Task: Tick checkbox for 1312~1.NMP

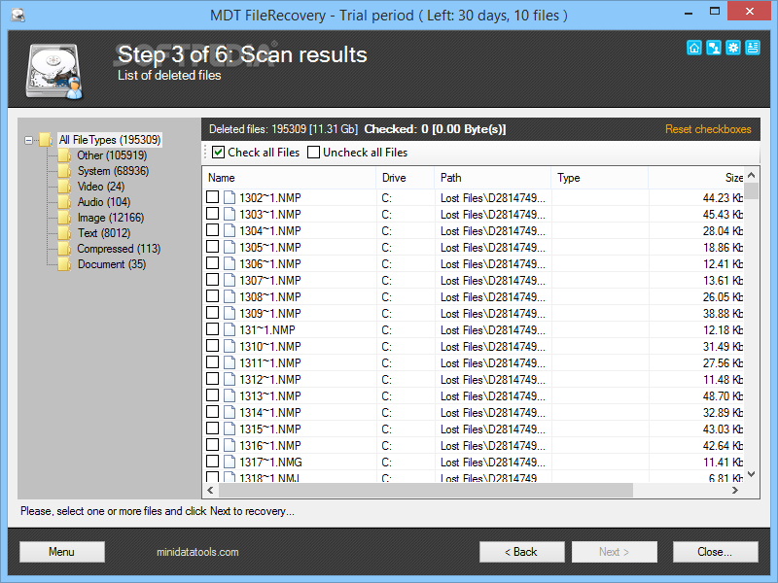Action: click(212, 379)
